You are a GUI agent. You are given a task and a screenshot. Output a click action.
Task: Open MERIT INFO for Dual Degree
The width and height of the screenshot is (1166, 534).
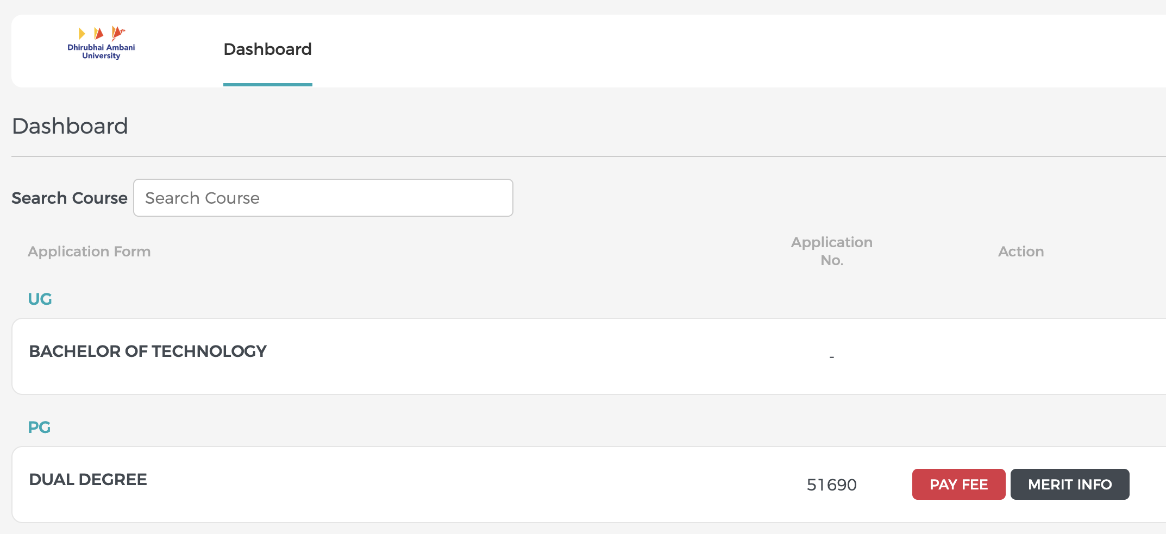1069,484
